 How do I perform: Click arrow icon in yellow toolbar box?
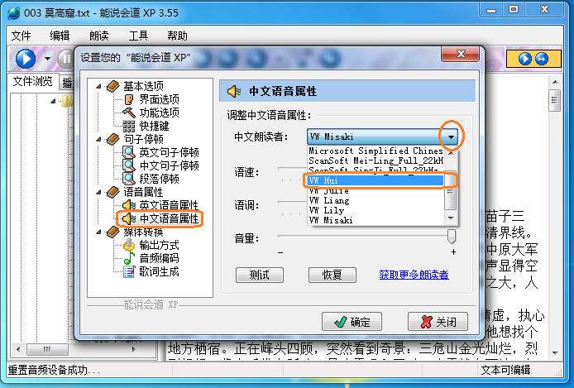pos(542,59)
